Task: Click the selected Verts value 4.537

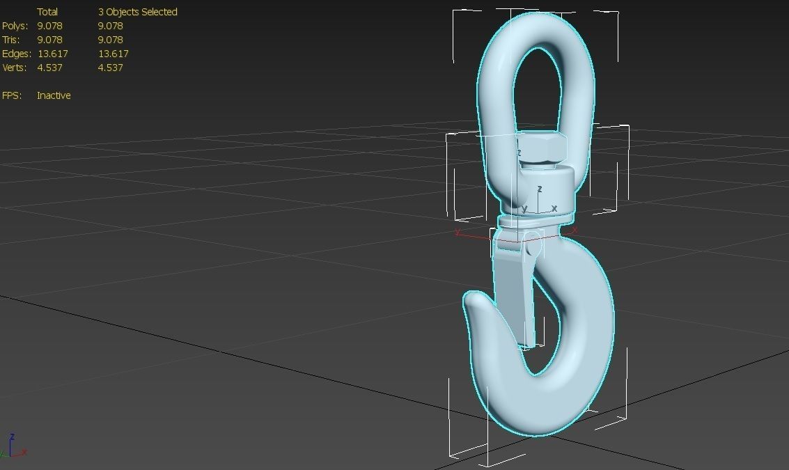Action: click(x=110, y=68)
